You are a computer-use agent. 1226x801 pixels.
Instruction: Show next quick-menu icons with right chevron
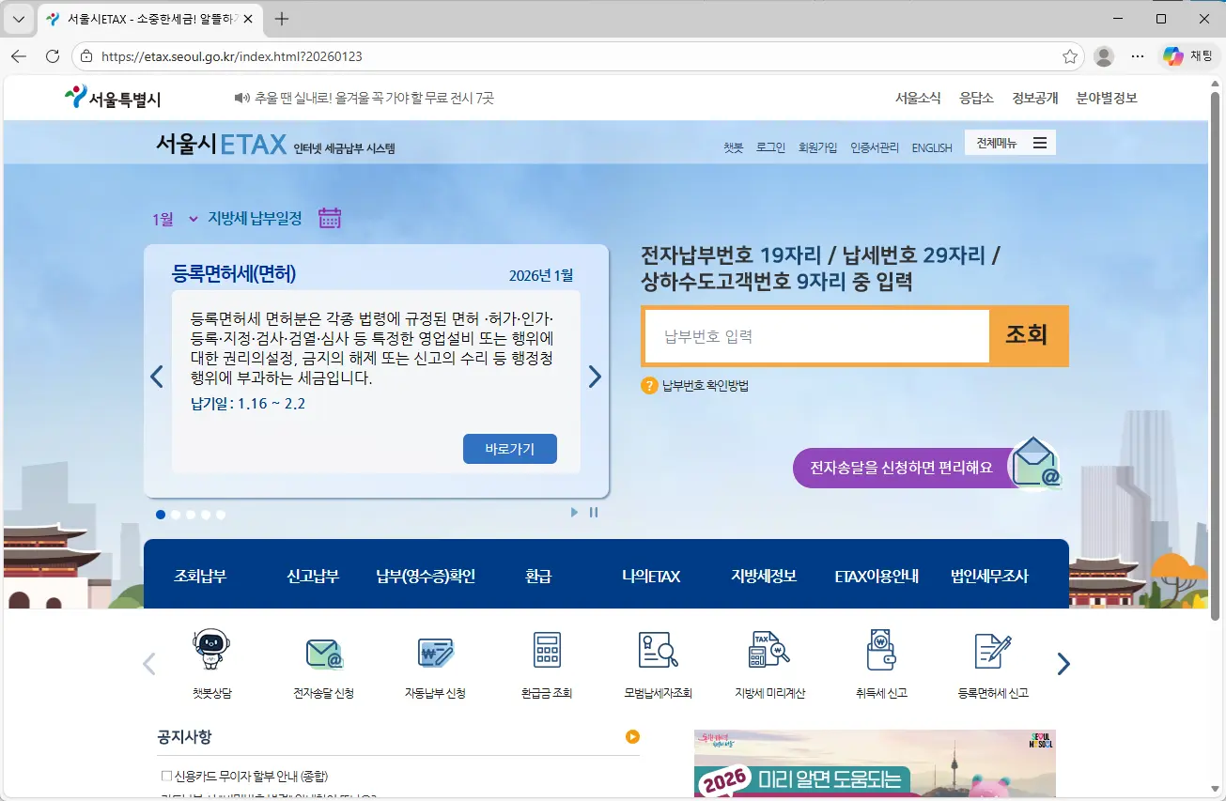(1063, 664)
